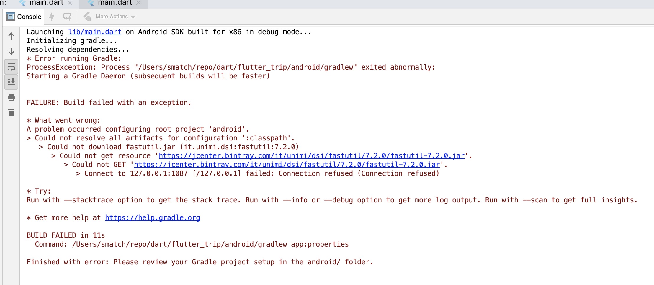Open fastutil jar link in 'Could not GET' line
The height and width of the screenshot is (285, 654).
(x=287, y=165)
